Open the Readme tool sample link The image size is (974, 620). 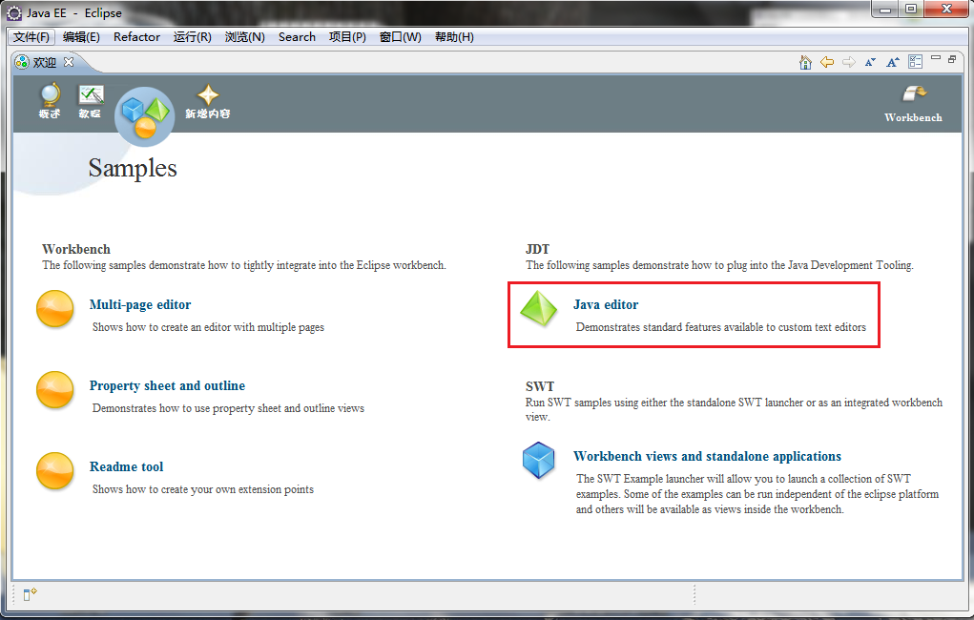click(x=126, y=466)
